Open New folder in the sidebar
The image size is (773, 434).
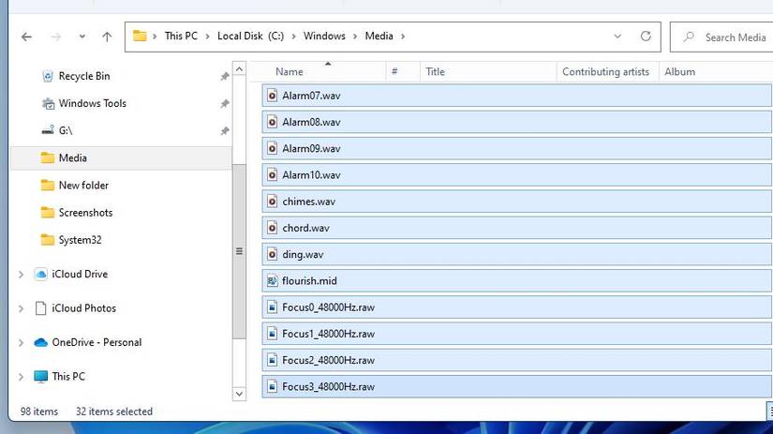coord(83,185)
